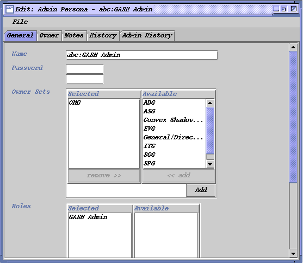Open the Notes tab

coord(74,36)
